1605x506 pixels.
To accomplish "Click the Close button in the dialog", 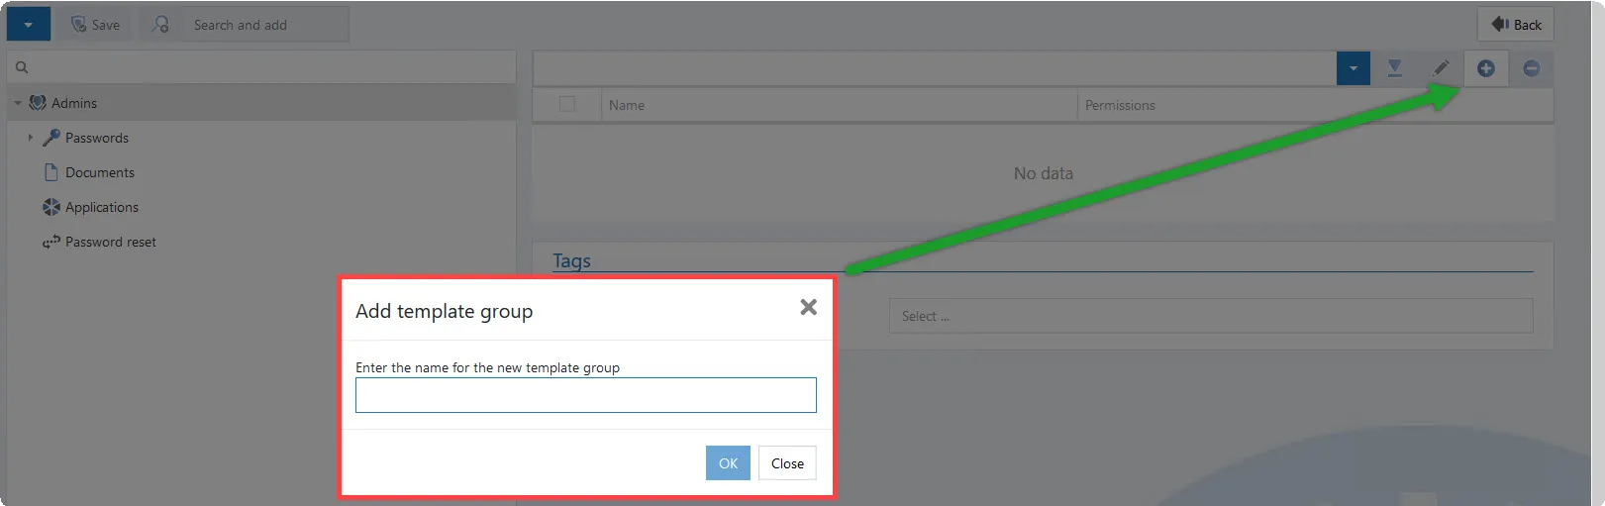I will pyautogui.click(x=787, y=463).
